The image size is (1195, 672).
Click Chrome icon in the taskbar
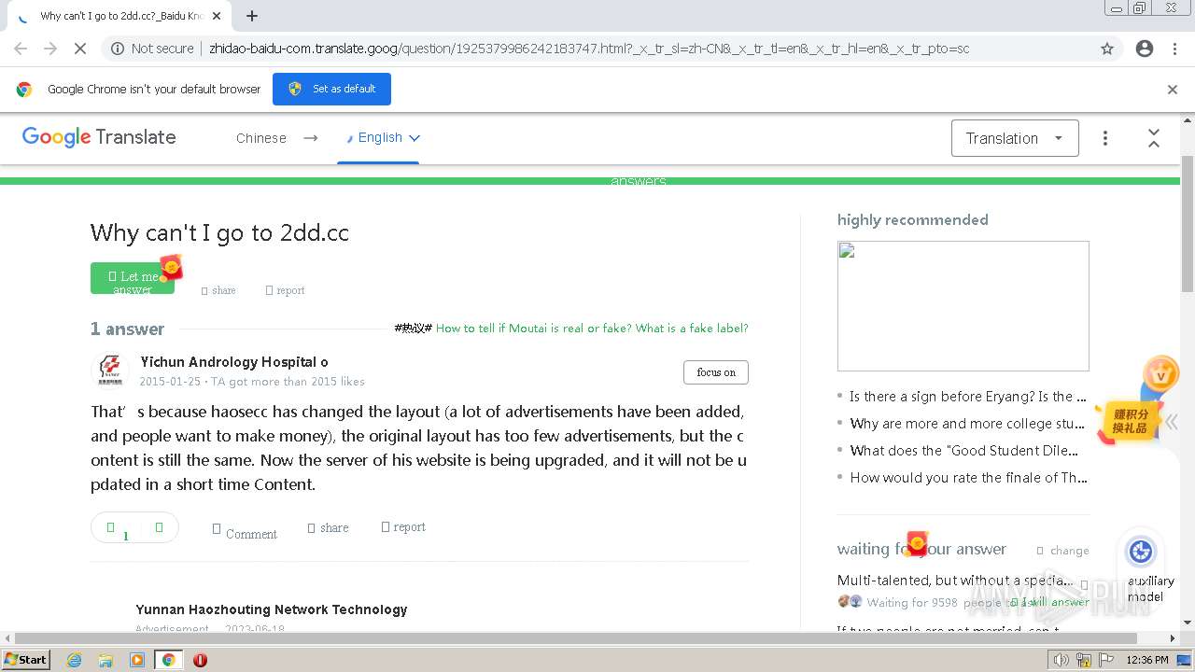click(169, 660)
